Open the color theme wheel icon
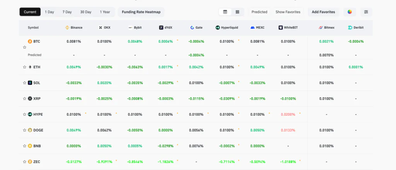The height and width of the screenshot is (170, 396). (350, 12)
